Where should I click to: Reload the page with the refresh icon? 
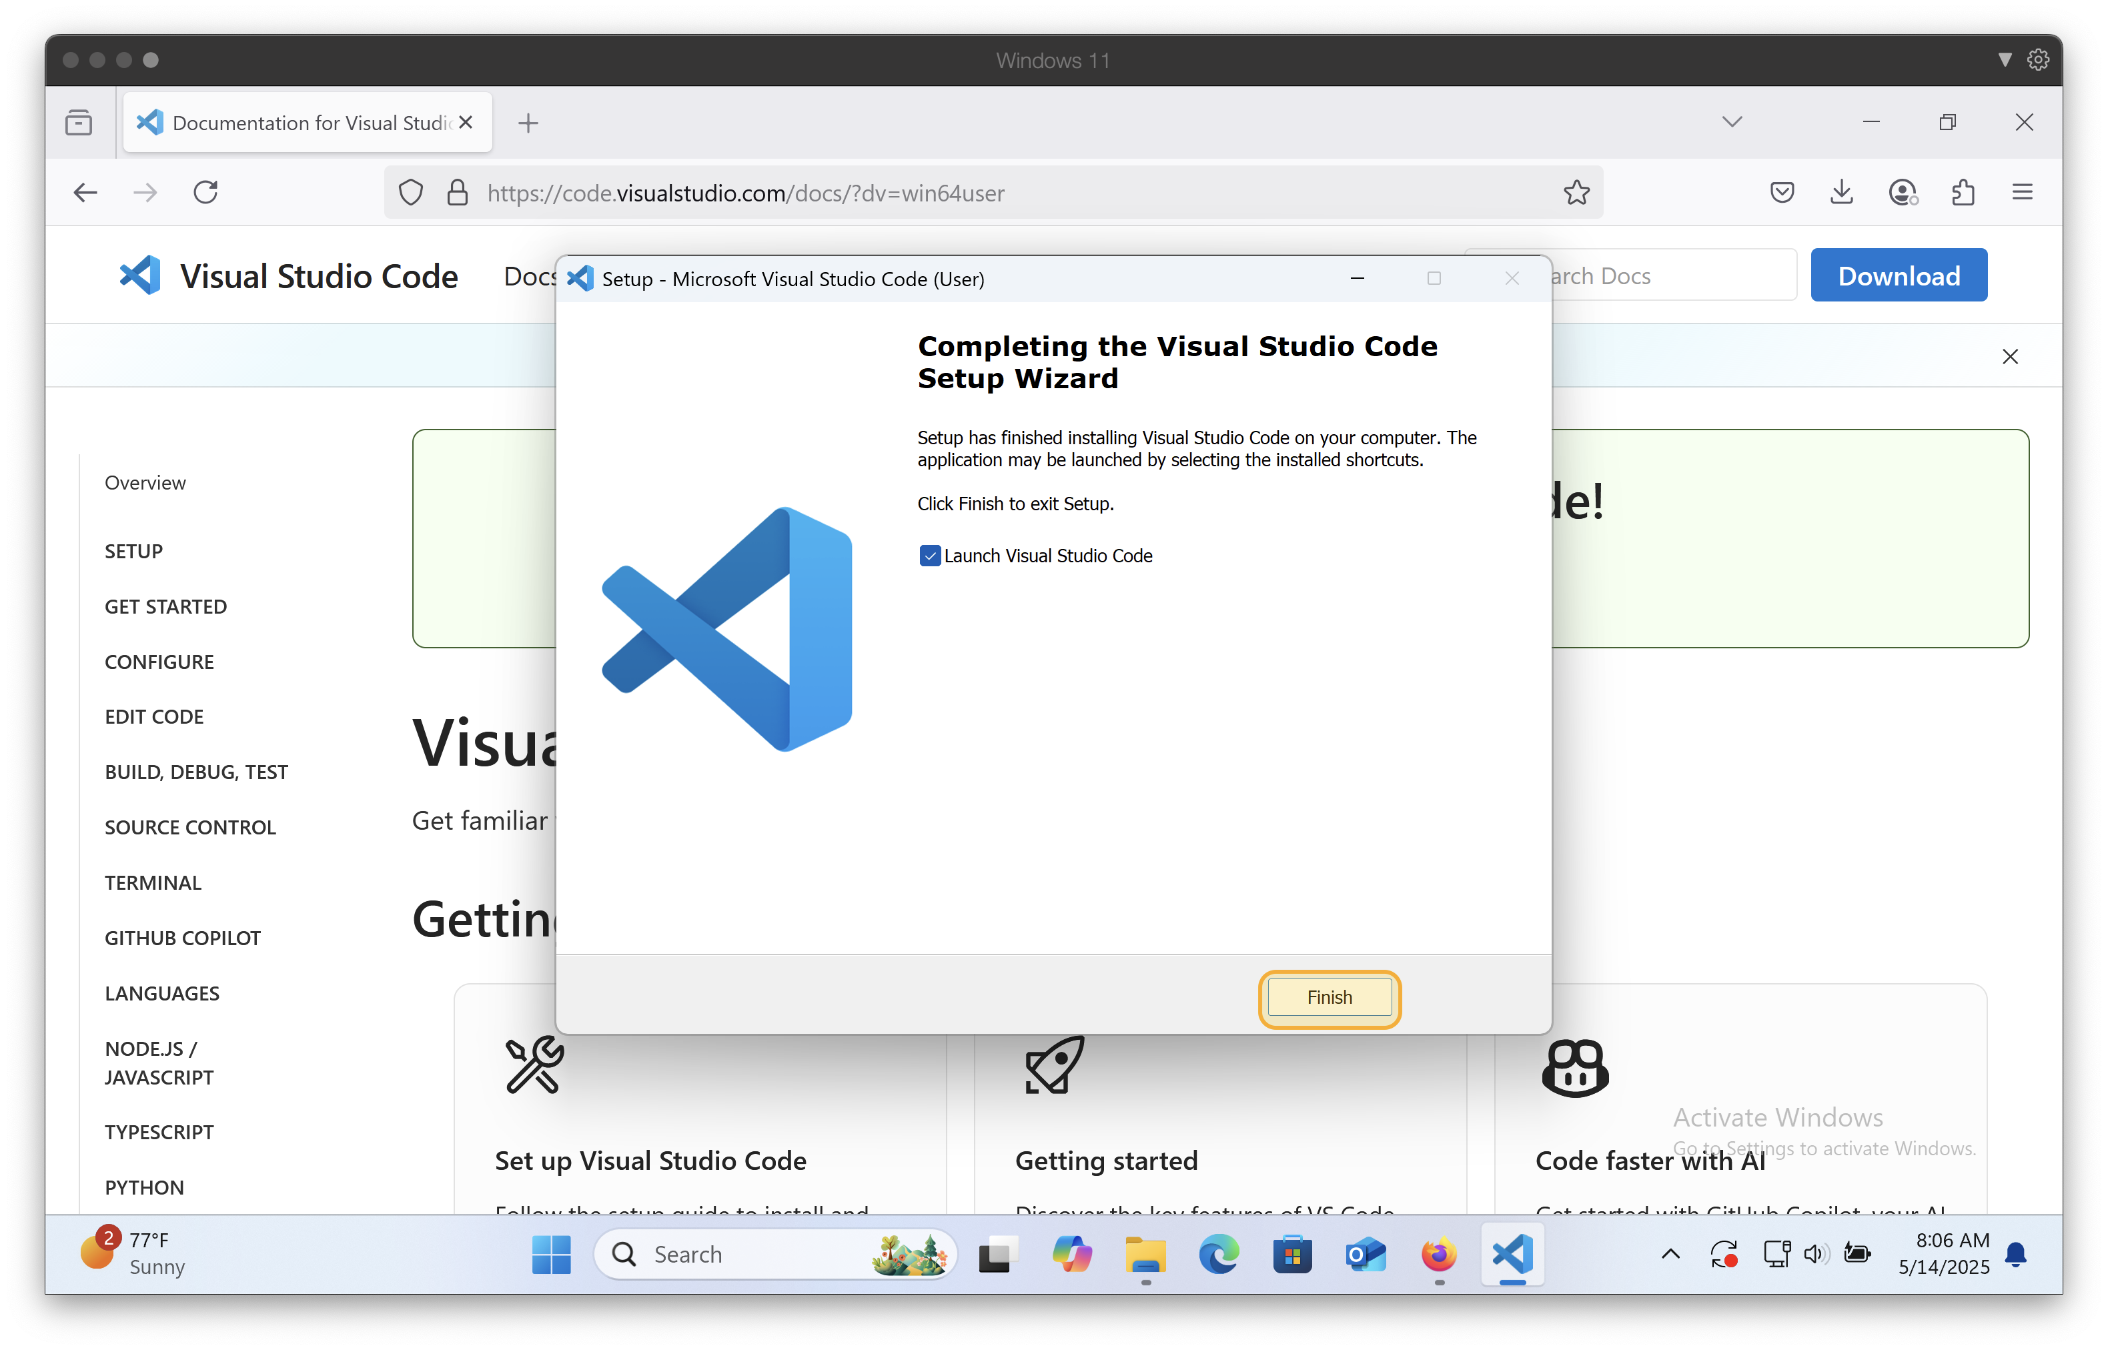tap(206, 193)
